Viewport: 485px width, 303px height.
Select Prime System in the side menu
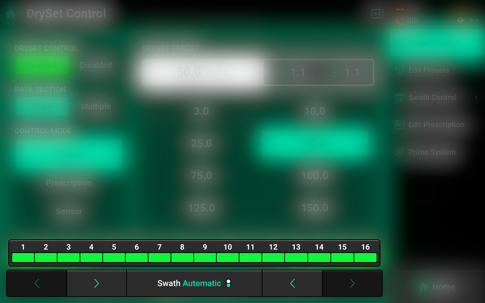tap(432, 152)
